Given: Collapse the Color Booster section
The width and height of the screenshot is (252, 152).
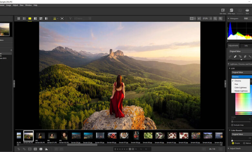Looking at the screenshot, I should point(229,130).
